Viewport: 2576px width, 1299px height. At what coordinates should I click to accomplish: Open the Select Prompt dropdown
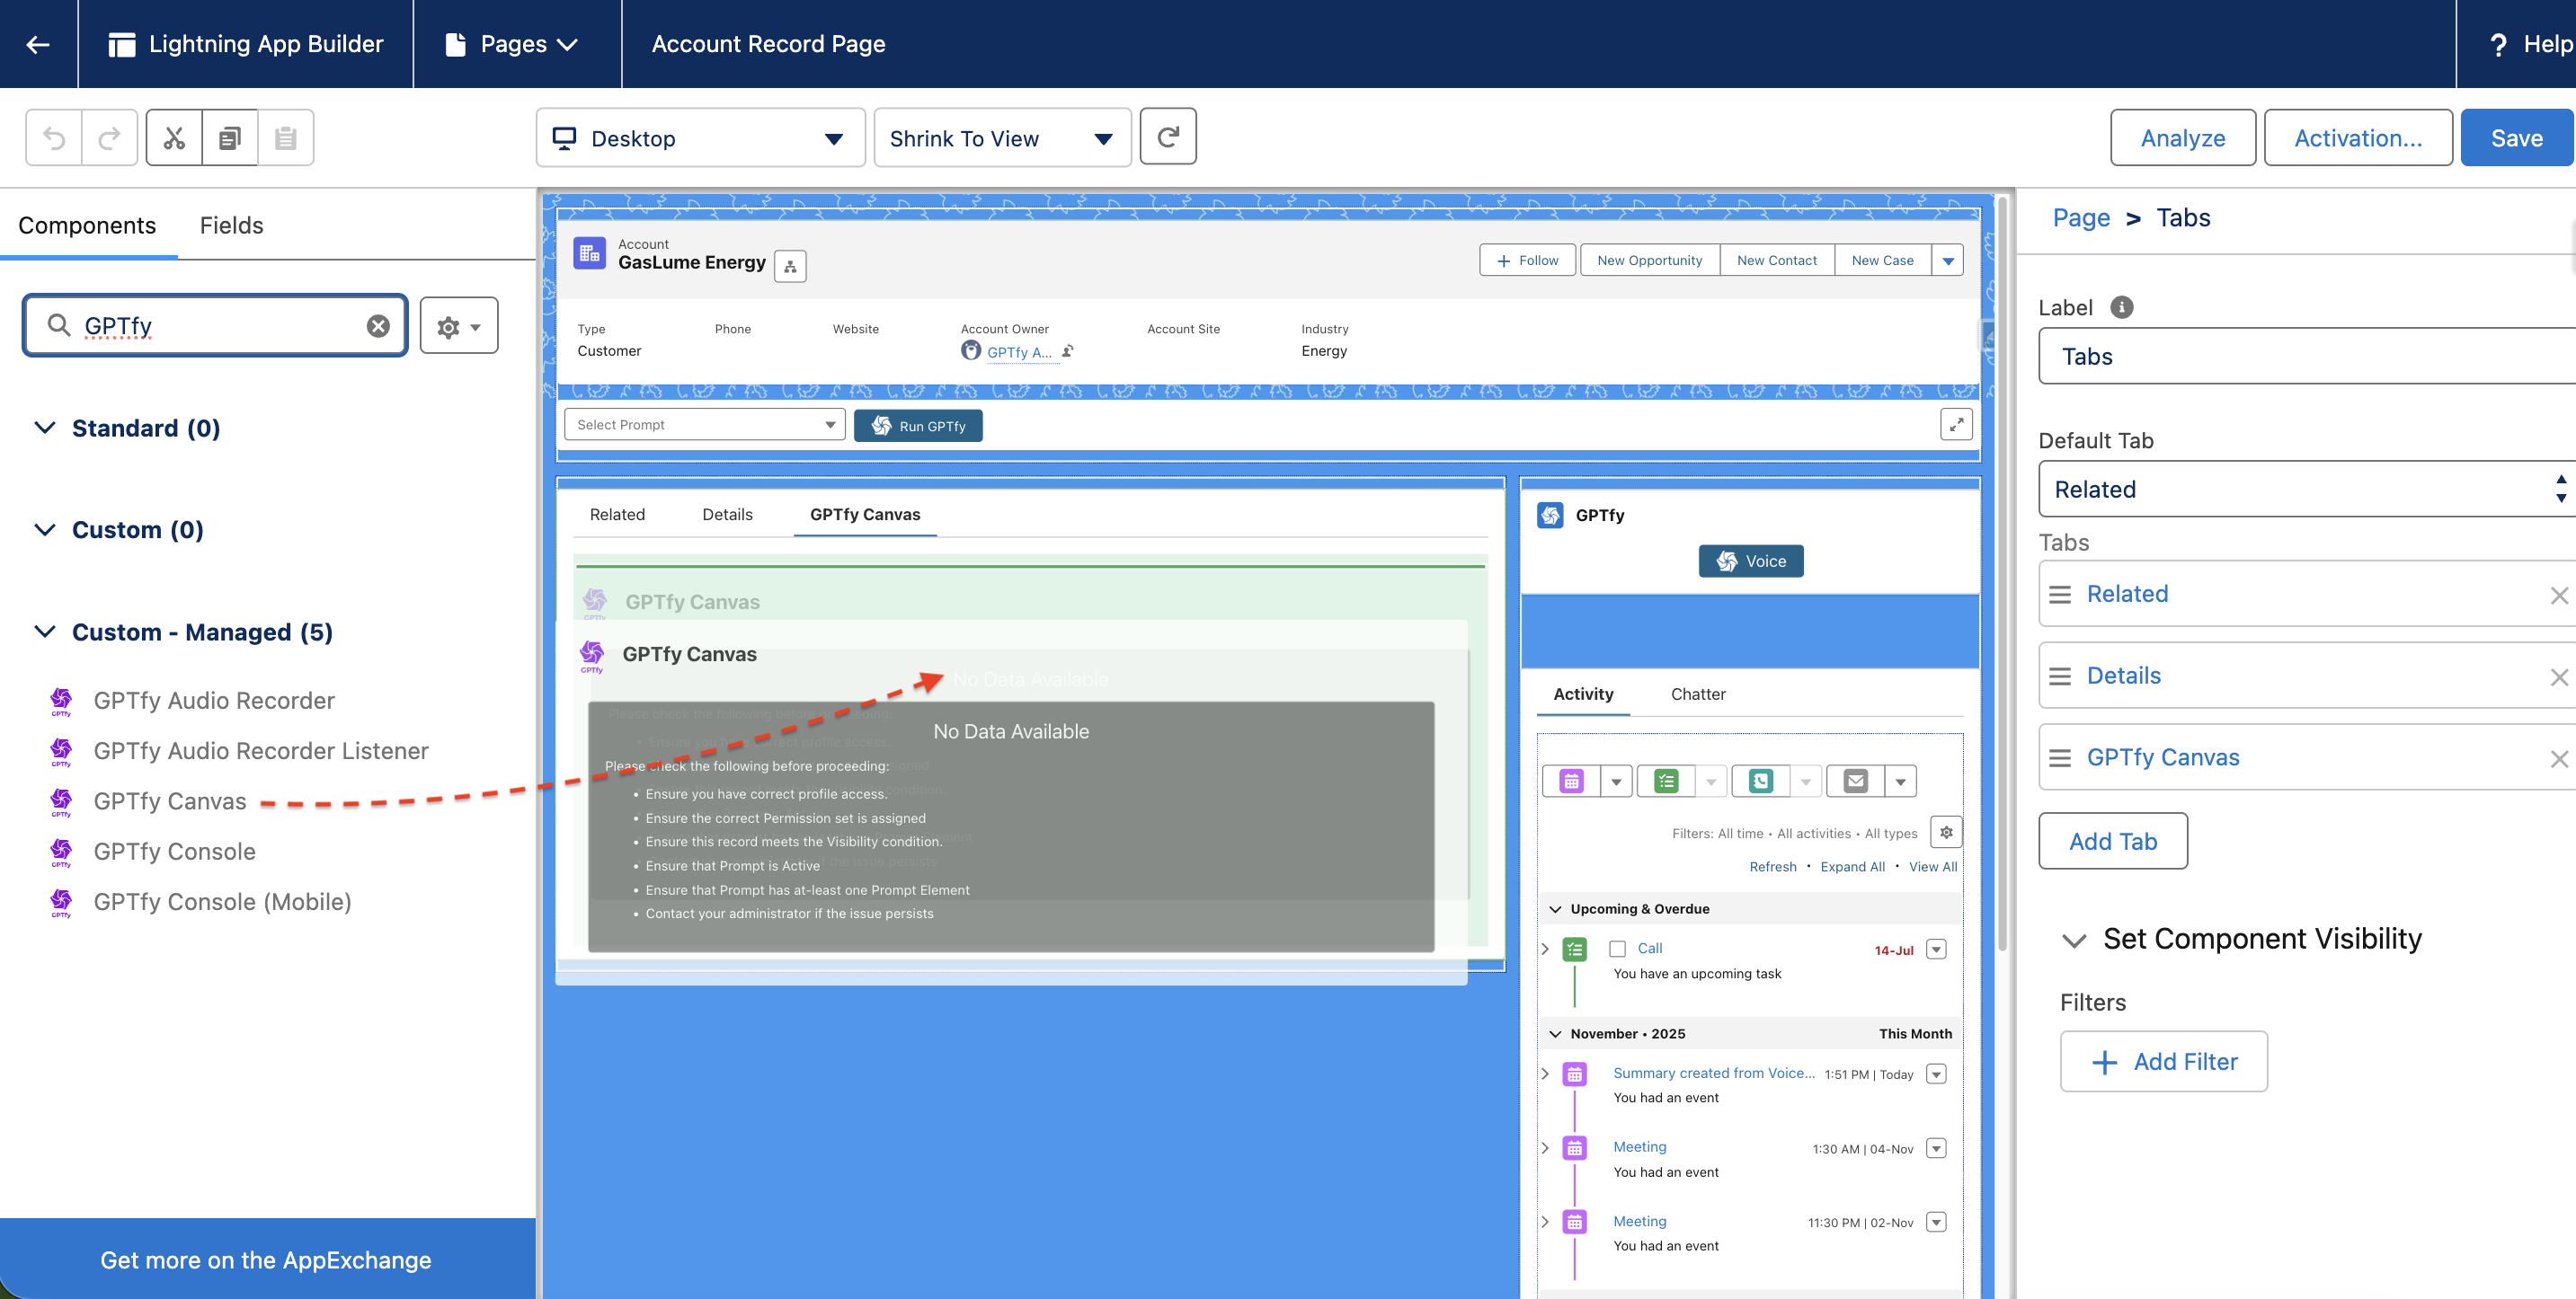(x=704, y=425)
